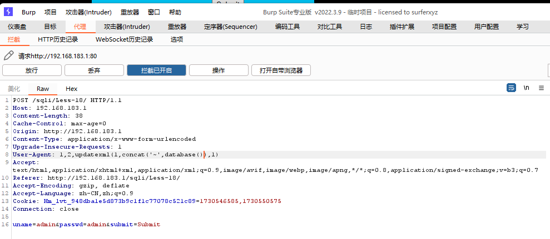This screenshot has width=550, height=239.
Task: Open the 项目配置 tab
Action: coord(444,27)
